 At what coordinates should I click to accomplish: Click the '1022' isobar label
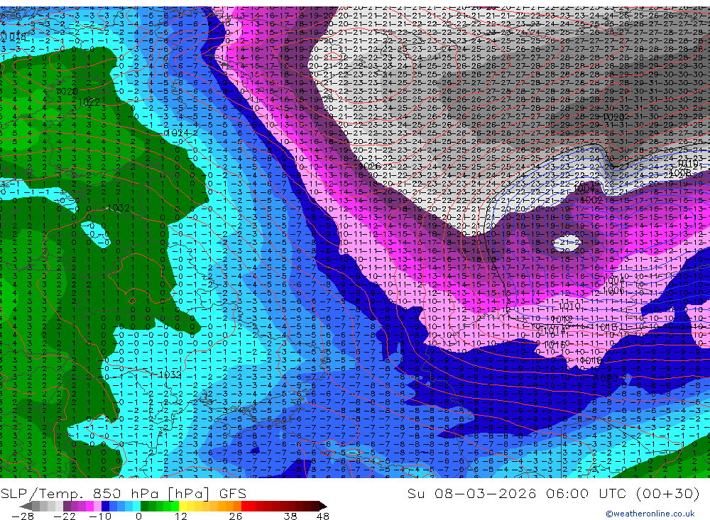tap(89, 102)
